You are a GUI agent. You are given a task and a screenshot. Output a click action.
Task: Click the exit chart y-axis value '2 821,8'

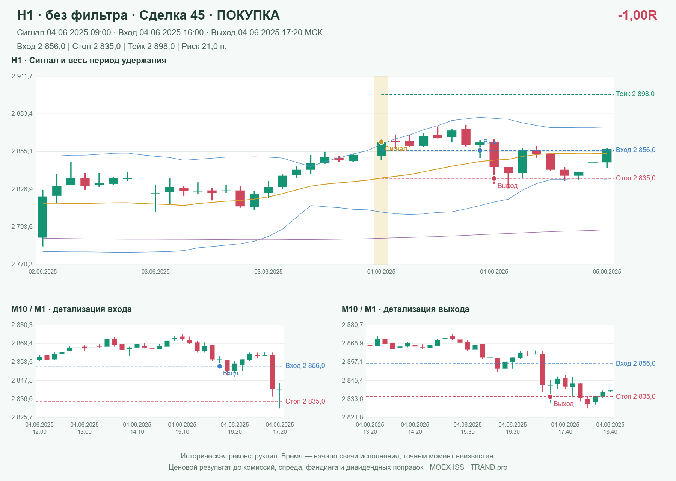click(x=353, y=417)
